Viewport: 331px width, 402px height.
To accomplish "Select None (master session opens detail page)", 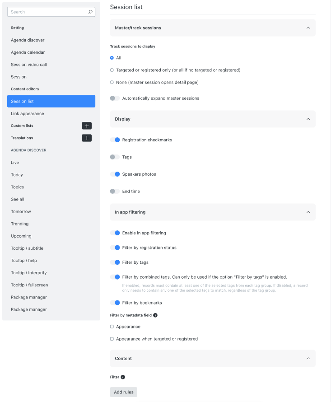I will pos(112,82).
